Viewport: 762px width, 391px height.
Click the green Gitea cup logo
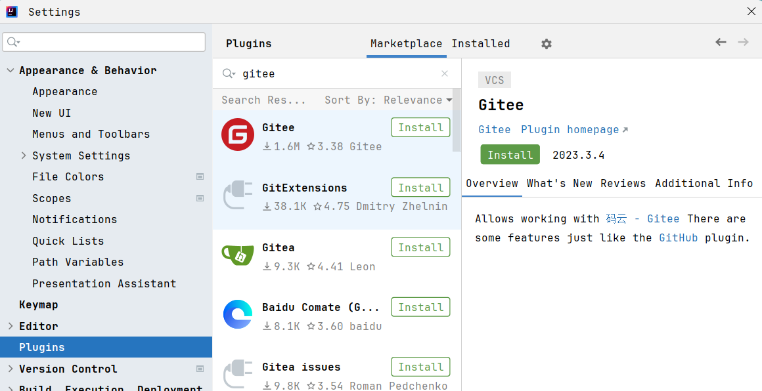pos(238,255)
